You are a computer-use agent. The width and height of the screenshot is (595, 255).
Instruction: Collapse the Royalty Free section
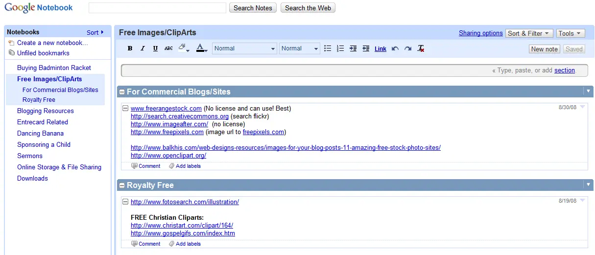click(x=122, y=185)
